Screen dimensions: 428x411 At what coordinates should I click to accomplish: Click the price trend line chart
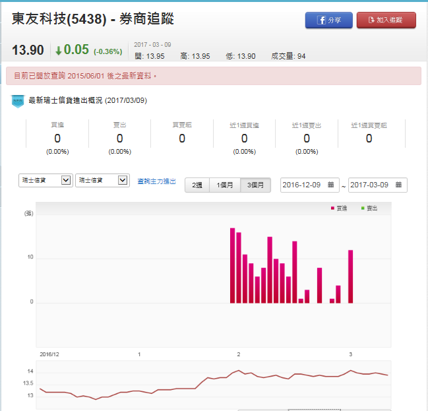[214, 385]
